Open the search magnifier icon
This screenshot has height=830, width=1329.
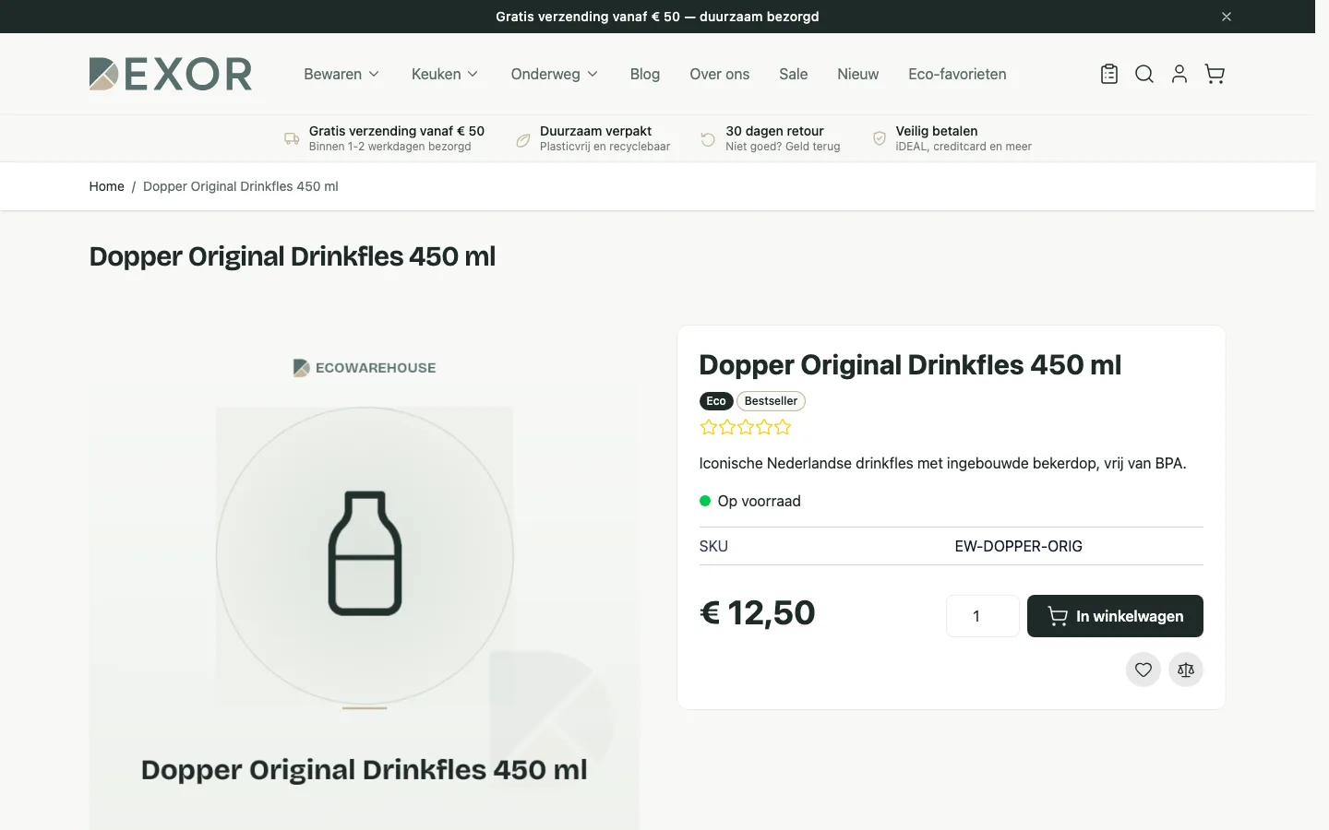point(1144,74)
